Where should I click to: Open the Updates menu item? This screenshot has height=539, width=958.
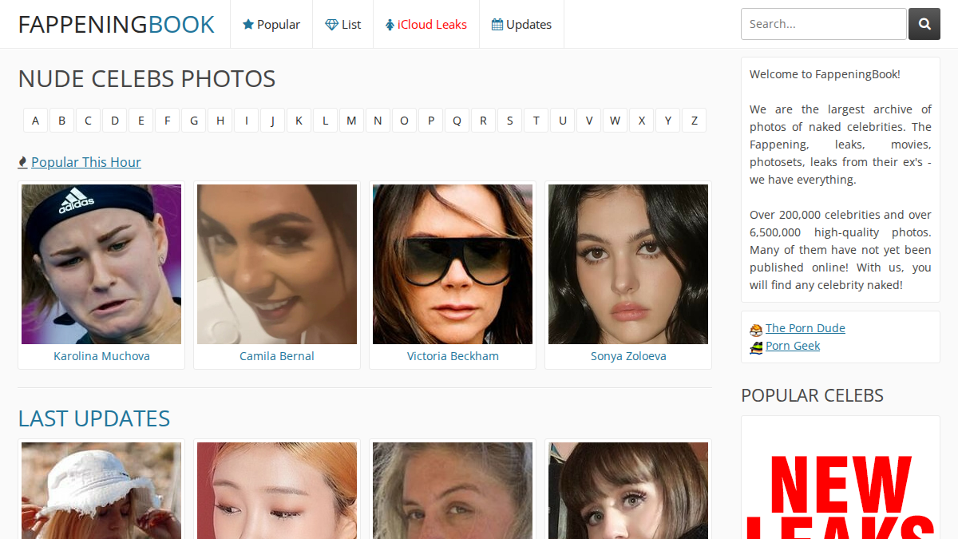[521, 24]
